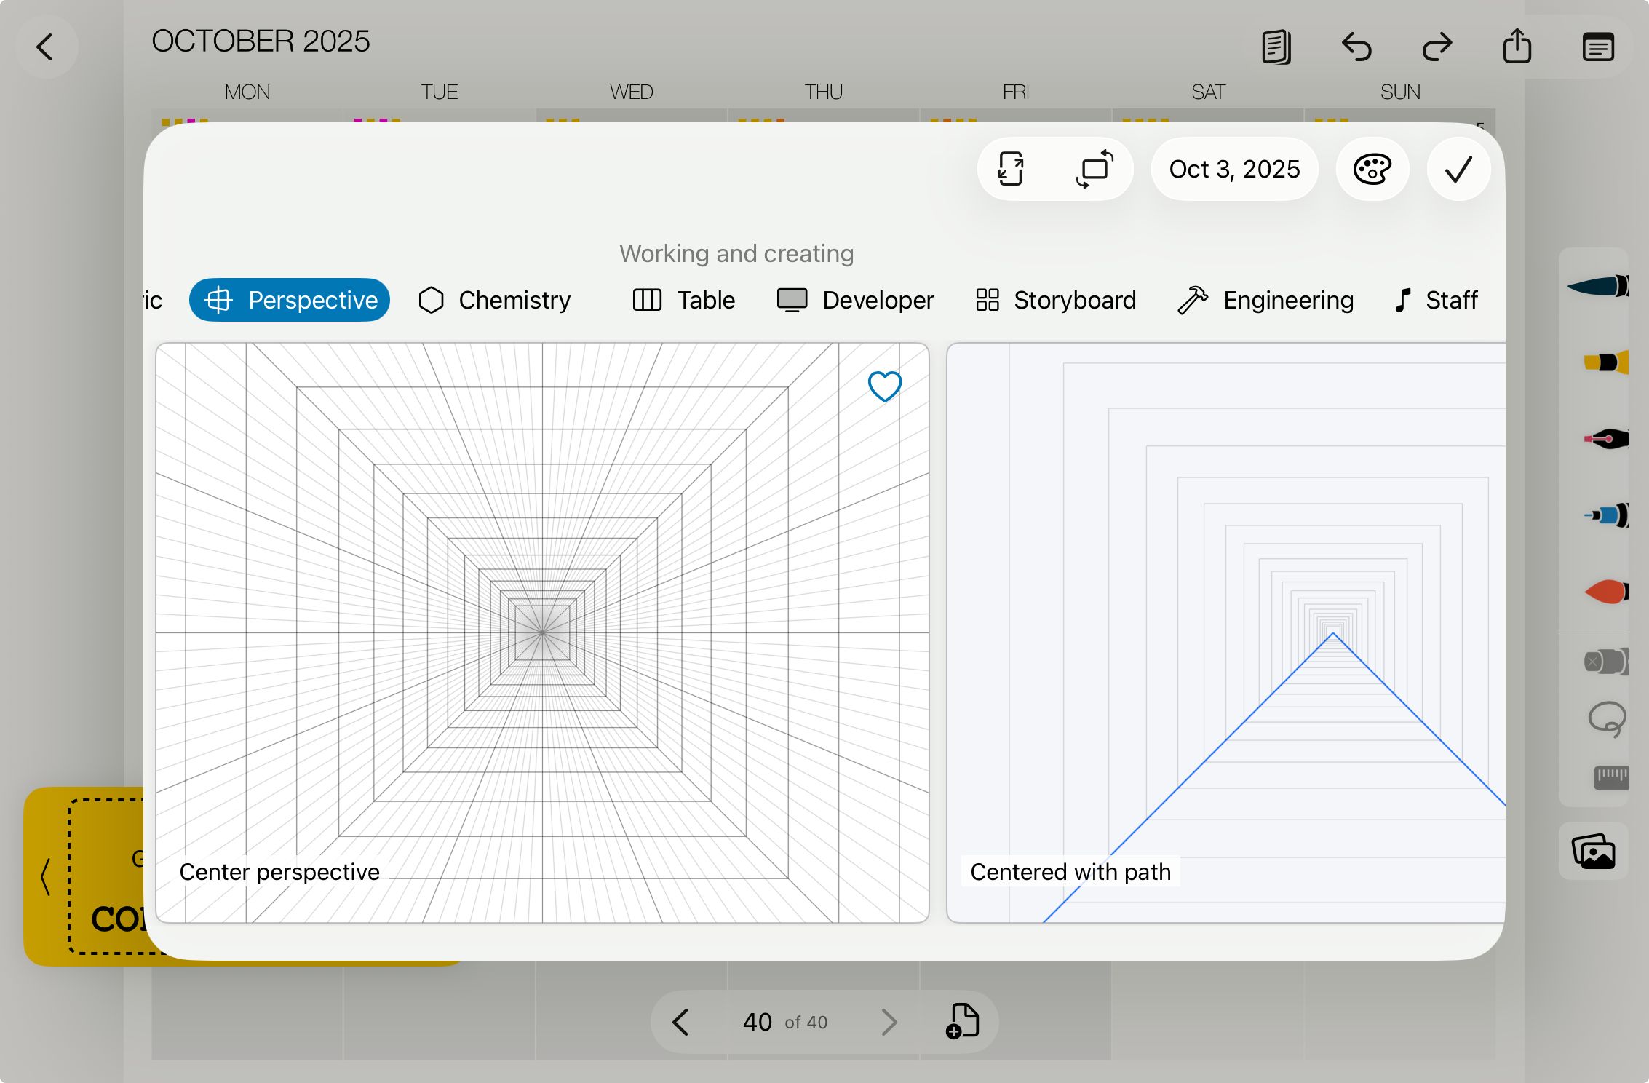Redo the last action
Viewport: 1649px width, 1083px height.
(x=1437, y=47)
